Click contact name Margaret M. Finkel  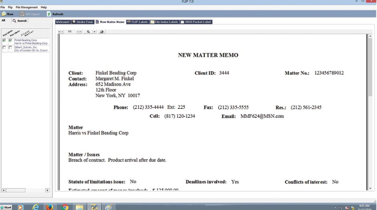[x=115, y=79]
